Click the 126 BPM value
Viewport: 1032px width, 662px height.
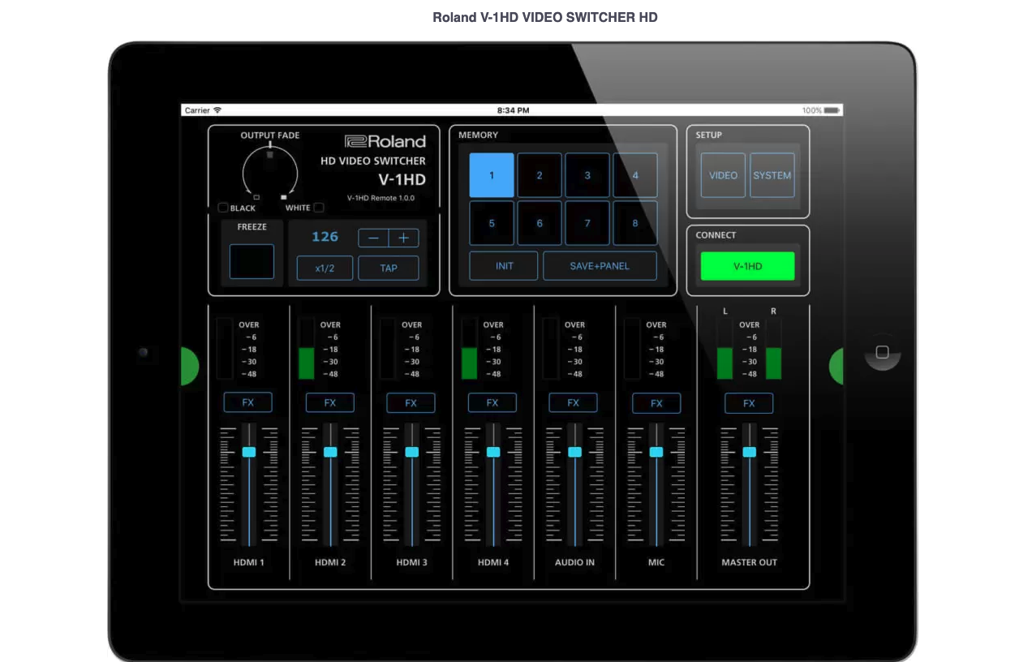click(325, 237)
